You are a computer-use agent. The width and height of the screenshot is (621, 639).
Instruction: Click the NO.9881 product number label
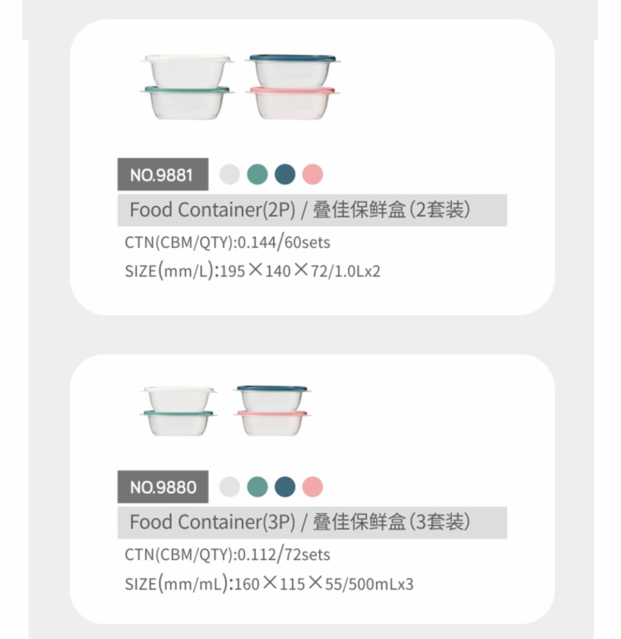point(162,175)
